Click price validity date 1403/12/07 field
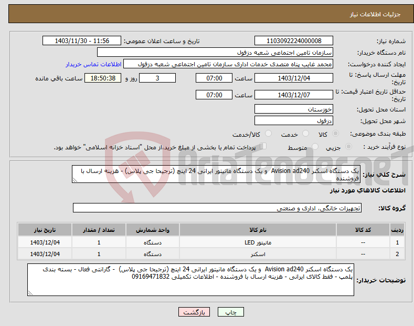Screen dimensions: 414x326 coord(294,95)
